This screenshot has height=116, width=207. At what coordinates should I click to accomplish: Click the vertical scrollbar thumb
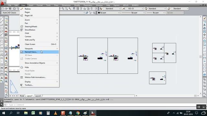pyautogui.click(x=201, y=57)
